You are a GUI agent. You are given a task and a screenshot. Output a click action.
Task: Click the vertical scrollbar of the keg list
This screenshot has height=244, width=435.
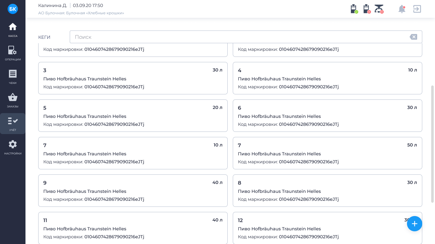pyautogui.click(x=432, y=144)
